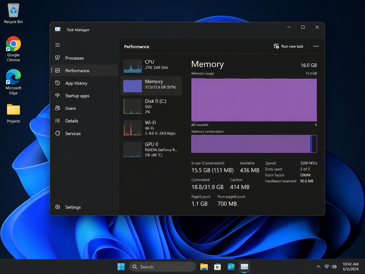Click the Services puzzle icon
Image resolution: width=365 pixels, height=274 pixels.
[x=57, y=133]
